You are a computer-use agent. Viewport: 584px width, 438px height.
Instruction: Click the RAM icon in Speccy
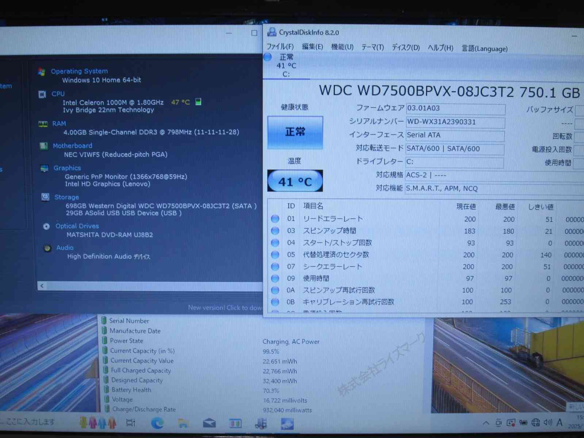click(43, 124)
